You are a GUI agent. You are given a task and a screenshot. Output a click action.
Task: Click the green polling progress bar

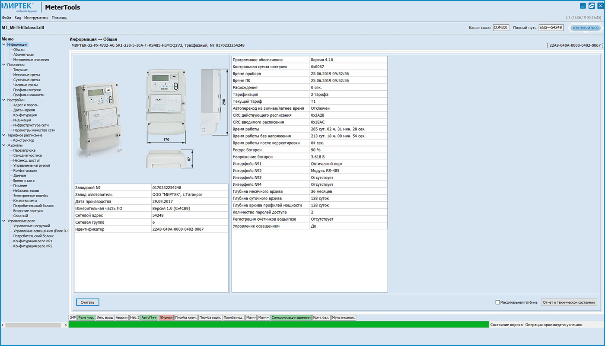[x=279, y=324]
